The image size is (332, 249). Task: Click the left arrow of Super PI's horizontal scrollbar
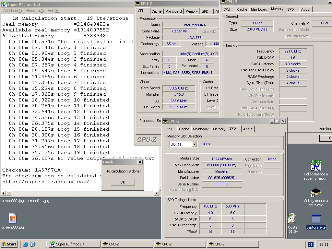(x=3, y=193)
